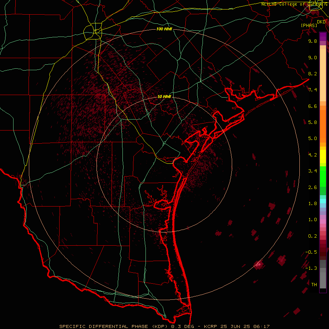Image resolution: width=329 pixels, height=329 pixels.
Task: Select the 4.2 legend value
Action: [313, 155]
